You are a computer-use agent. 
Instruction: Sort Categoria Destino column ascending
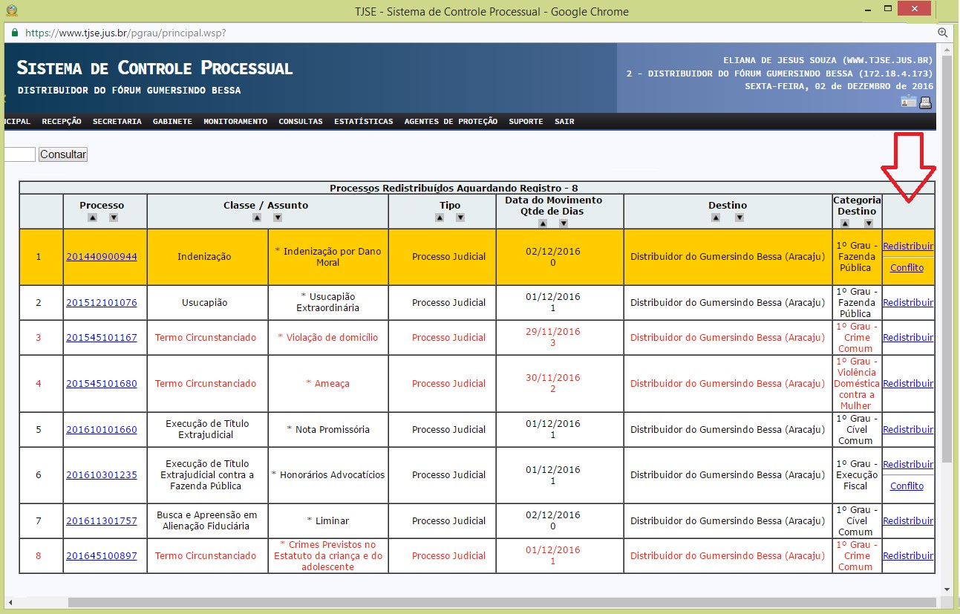[x=847, y=223]
